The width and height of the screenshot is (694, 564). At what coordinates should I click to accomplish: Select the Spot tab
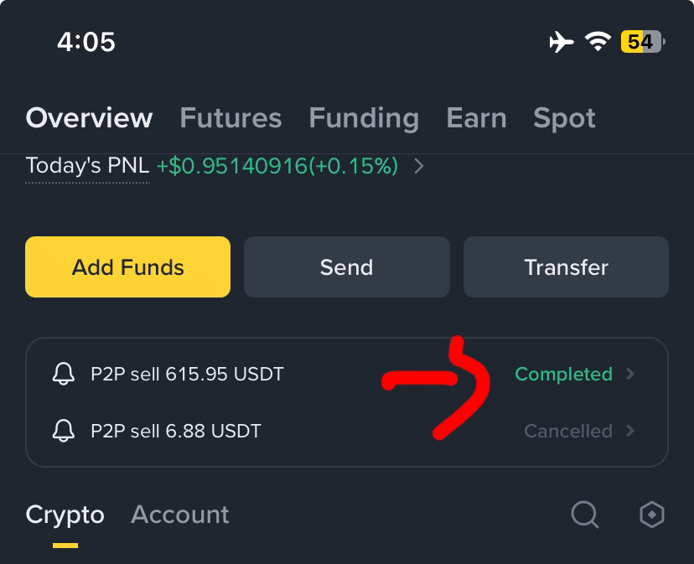564,119
